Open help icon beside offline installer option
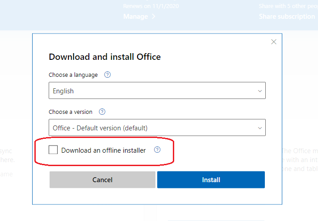This screenshot has width=318, height=221. [157, 150]
